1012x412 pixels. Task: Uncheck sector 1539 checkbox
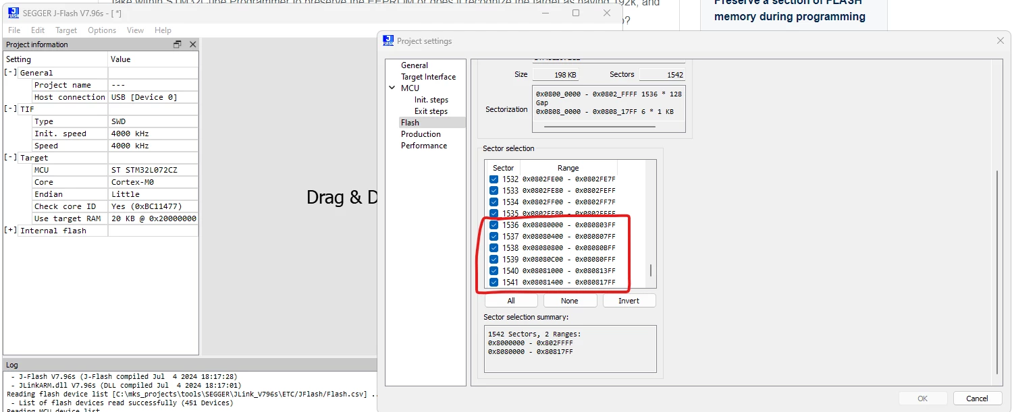click(494, 260)
